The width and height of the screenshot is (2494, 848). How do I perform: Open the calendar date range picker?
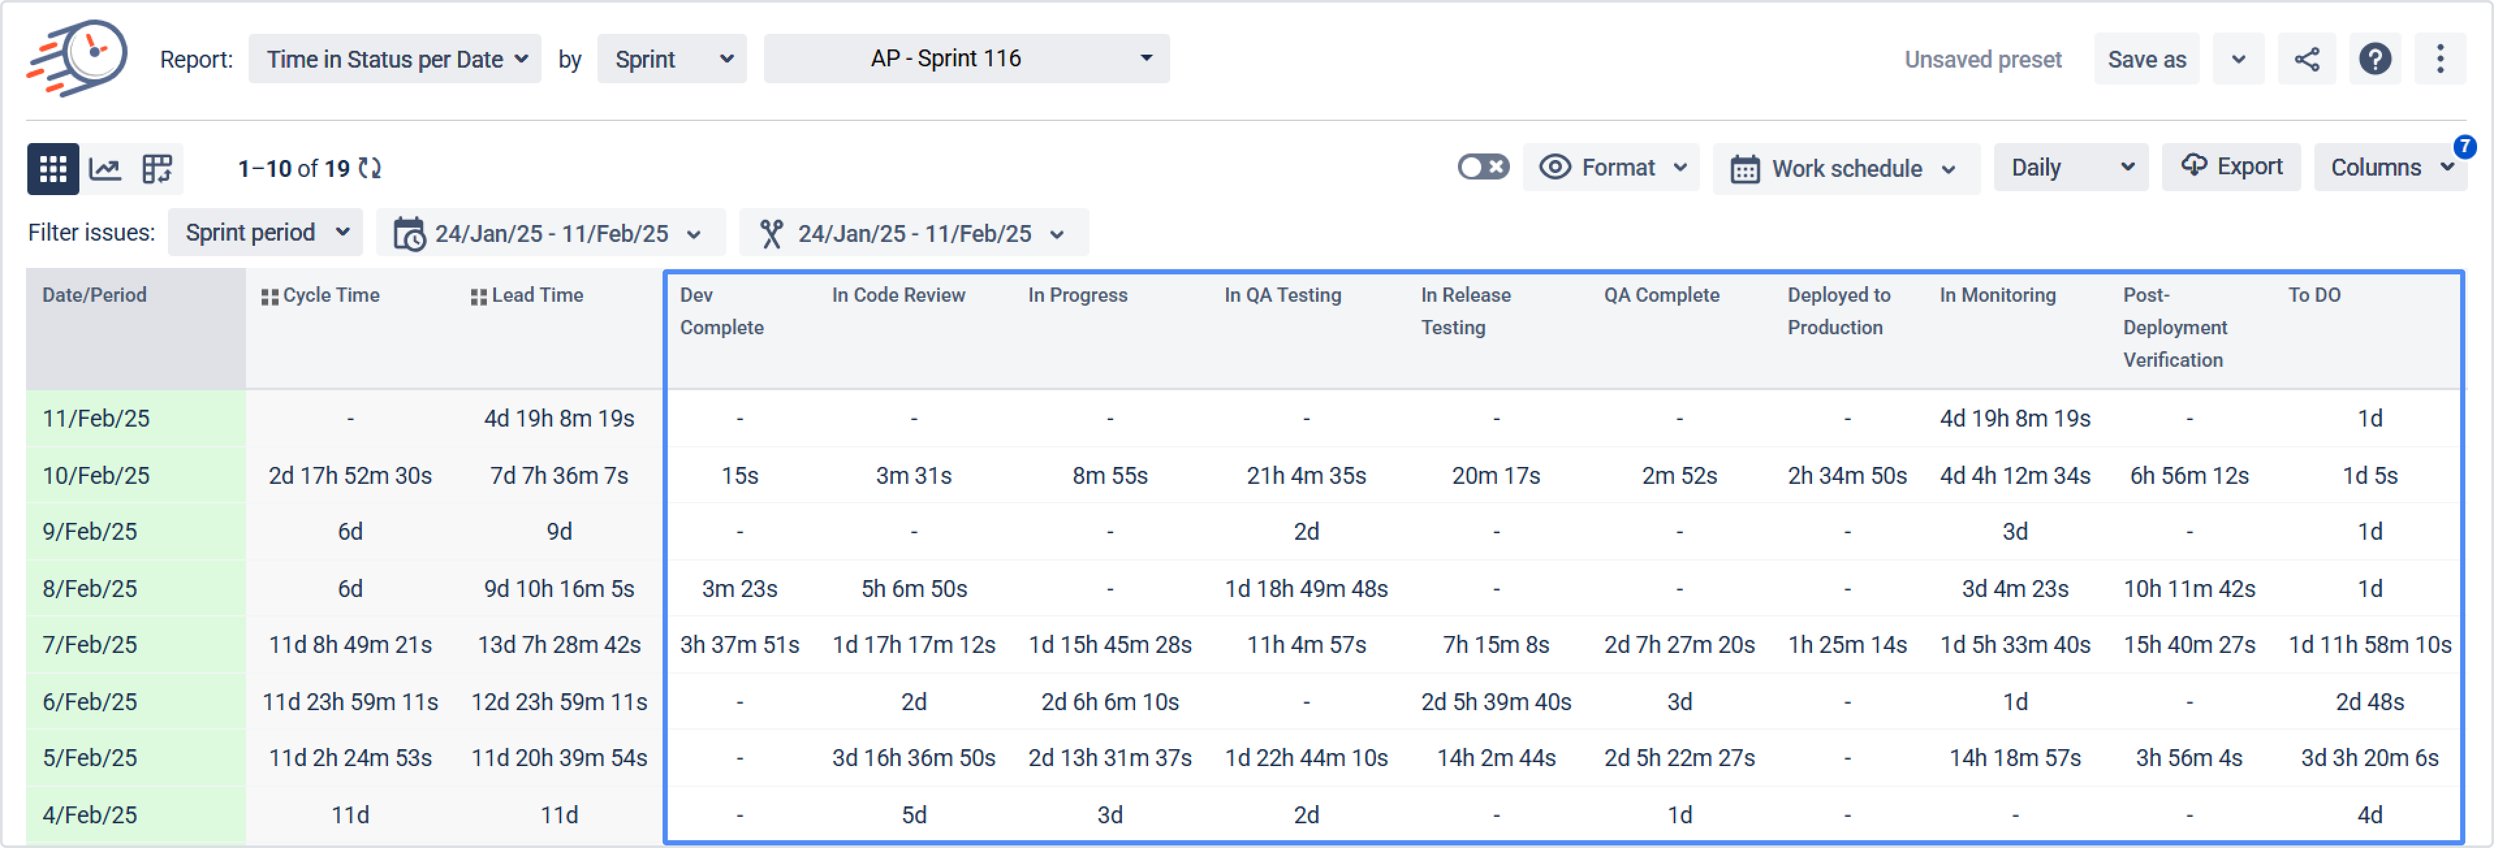point(550,233)
